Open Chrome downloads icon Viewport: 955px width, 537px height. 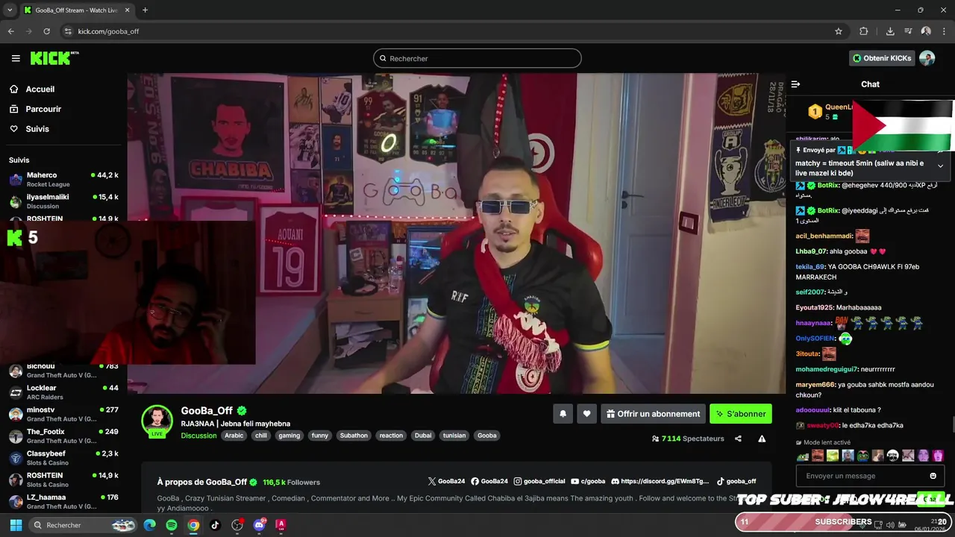pos(890,31)
